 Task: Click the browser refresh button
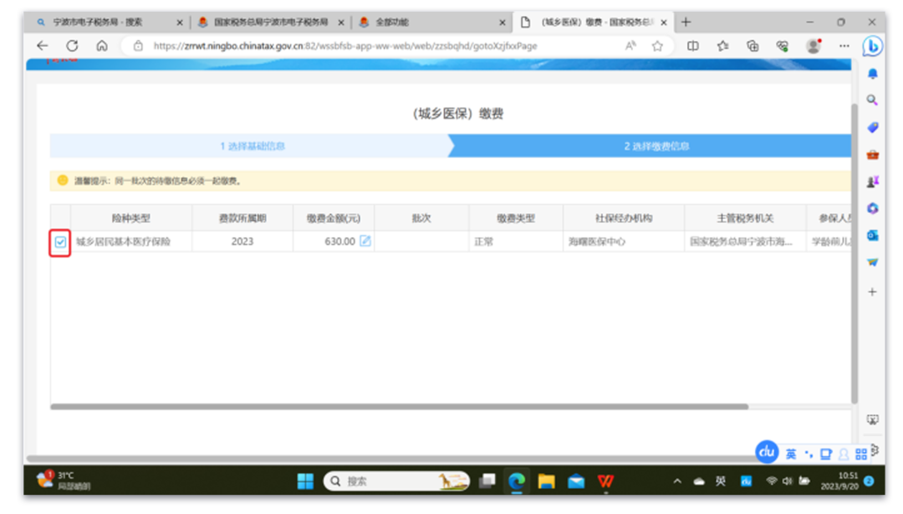click(72, 46)
